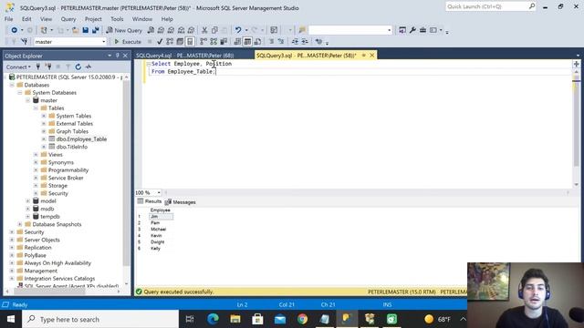This screenshot has width=584, height=328.
Task: Toggle Results to Grid icon
Action: (247, 42)
